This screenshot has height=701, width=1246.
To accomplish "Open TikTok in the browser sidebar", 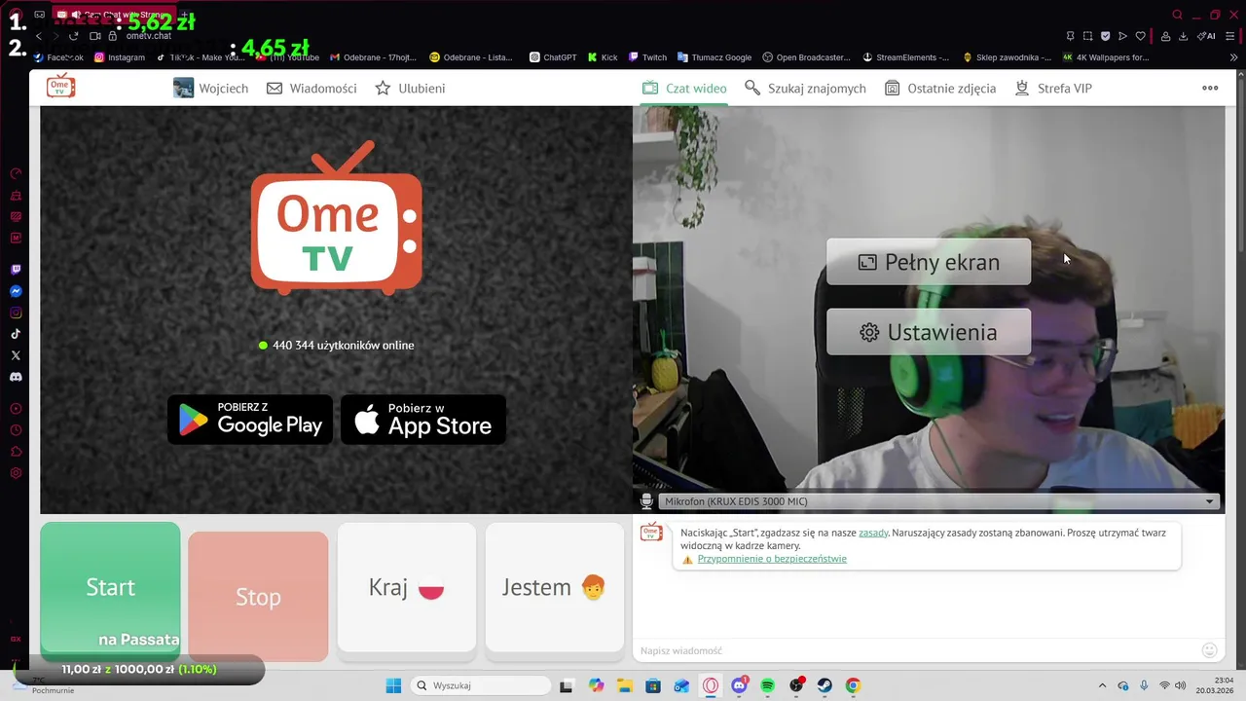I will pos(16,334).
